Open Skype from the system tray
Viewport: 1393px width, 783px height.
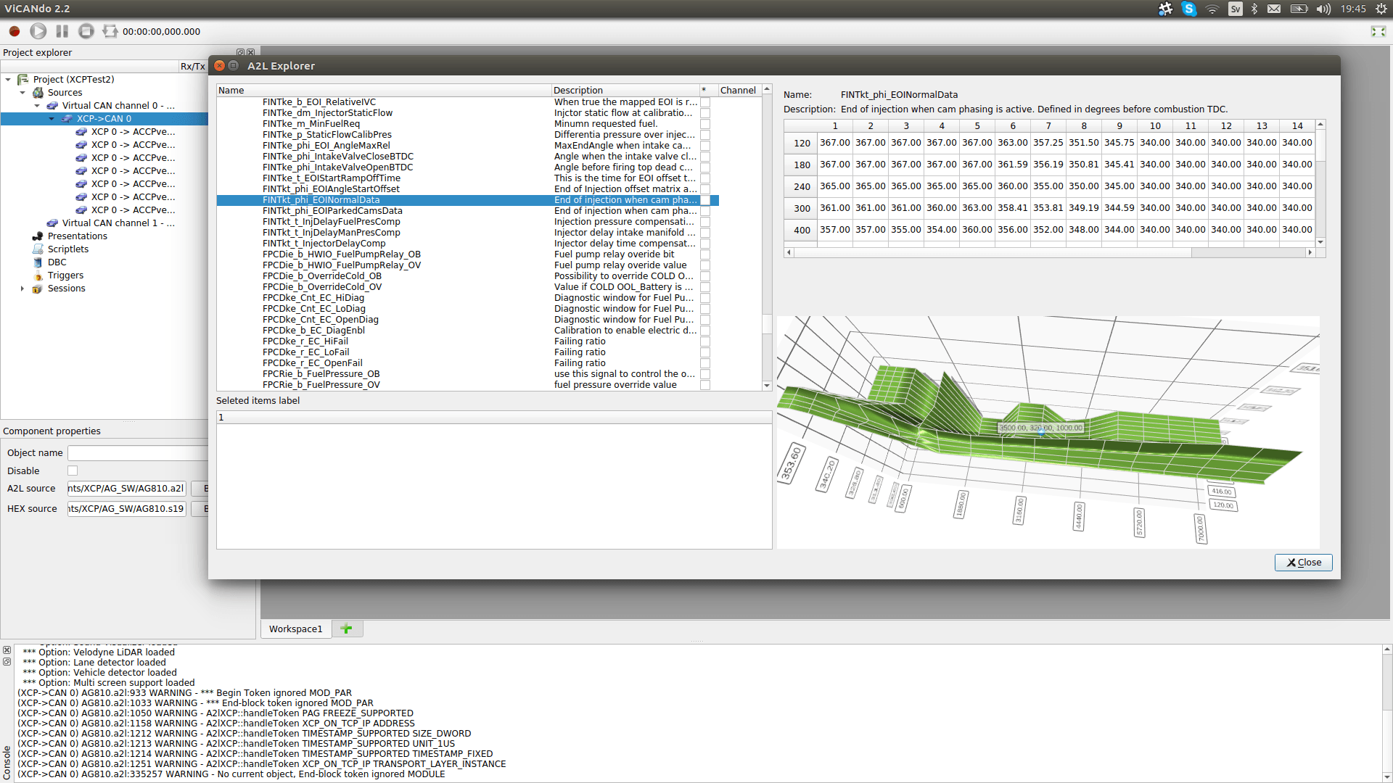tap(1188, 9)
